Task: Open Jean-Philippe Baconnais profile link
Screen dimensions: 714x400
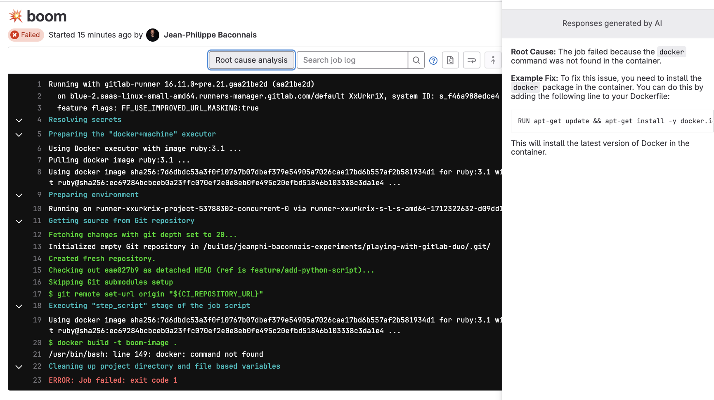Action: click(x=210, y=35)
